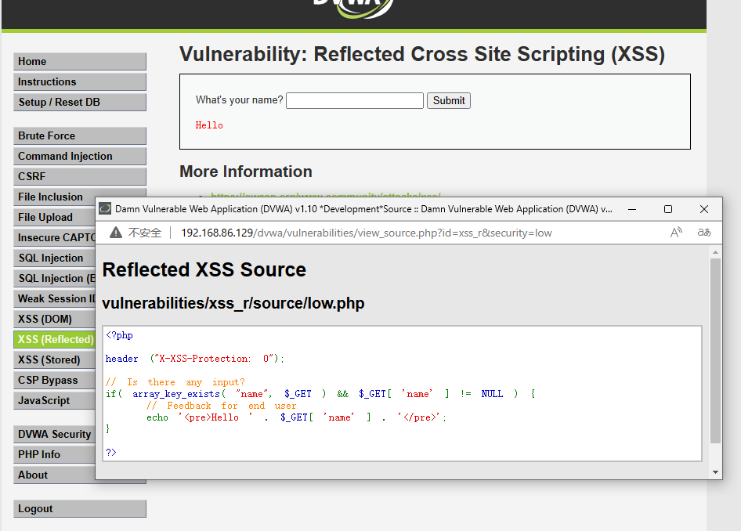Image resolution: width=741 pixels, height=531 pixels.
Task: Open the Instructions page
Action: [80, 81]
